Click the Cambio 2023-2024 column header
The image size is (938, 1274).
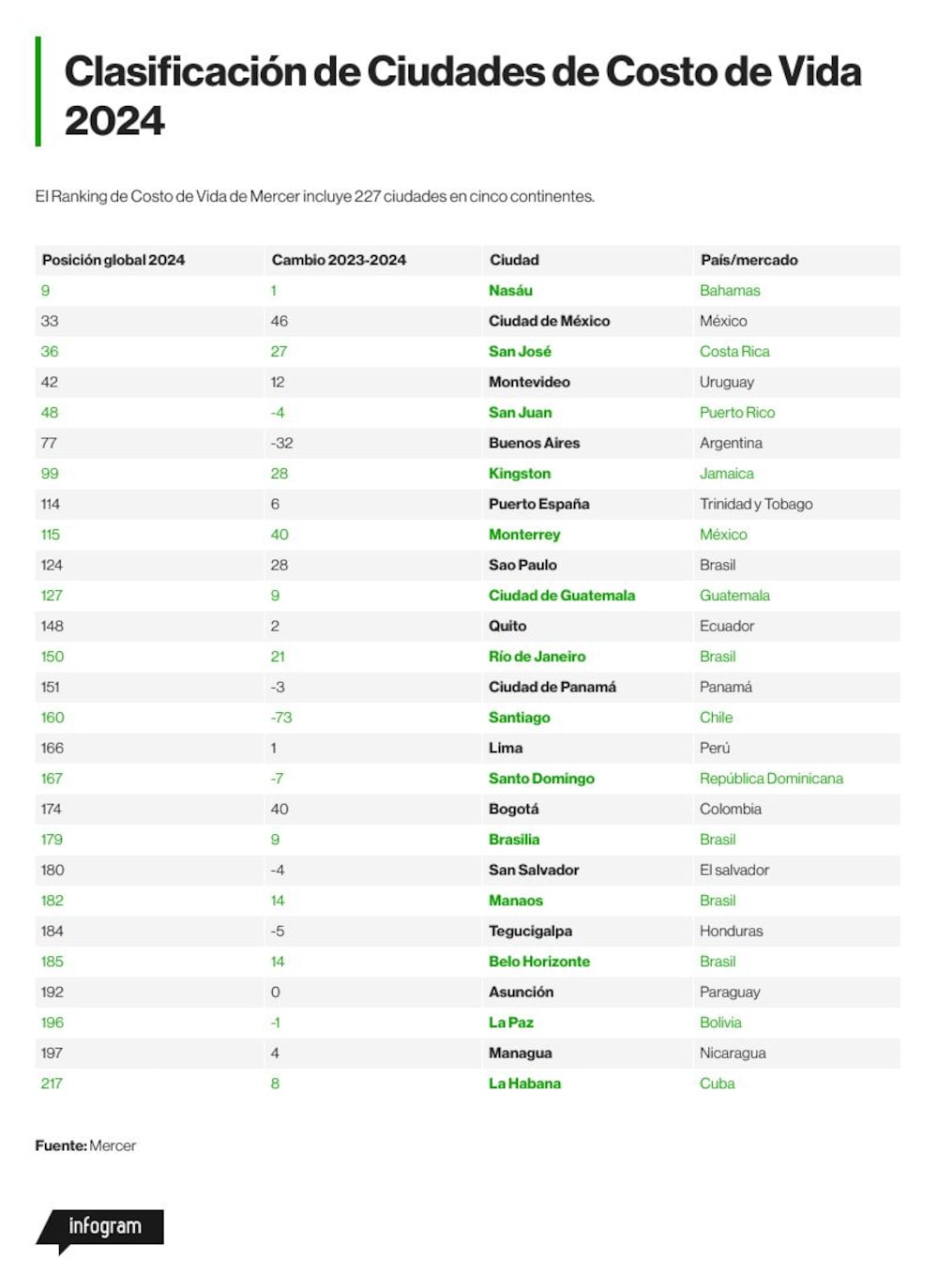(x=339, y=260)
